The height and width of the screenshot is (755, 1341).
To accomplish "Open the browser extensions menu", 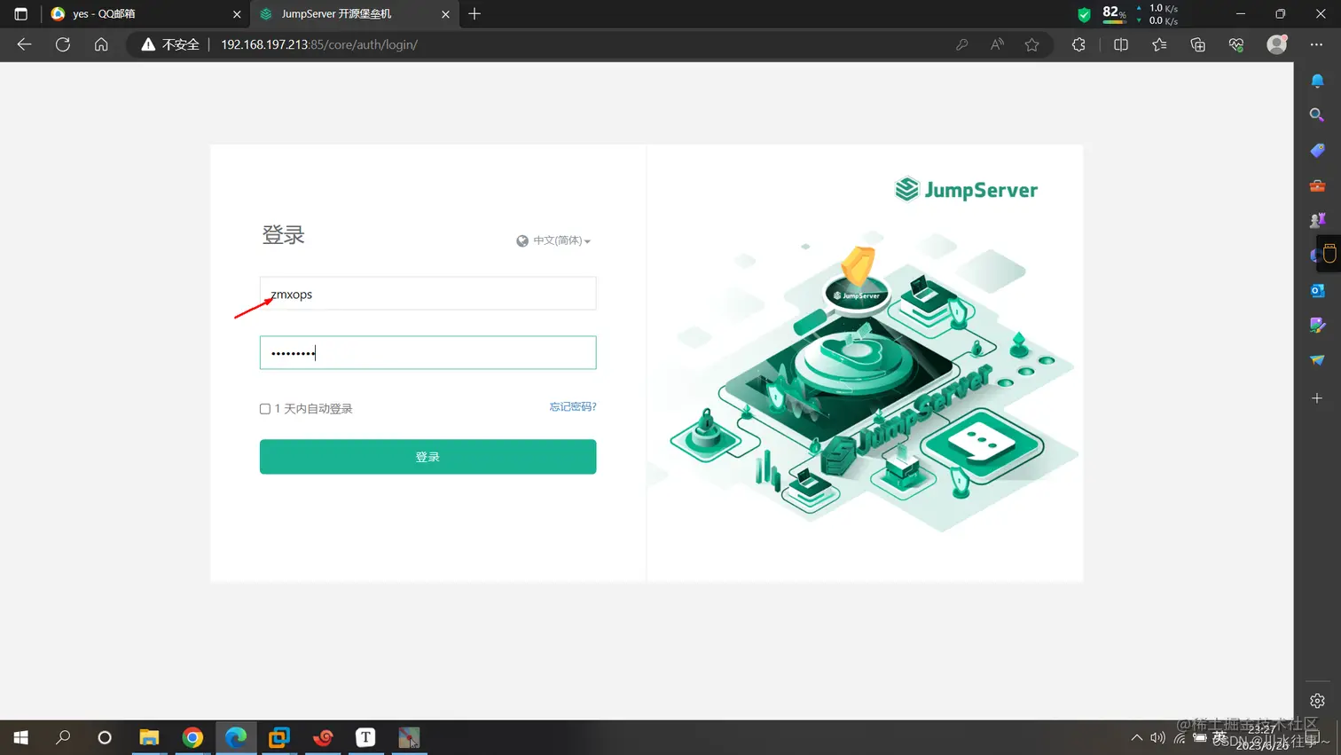I will click(1078, 44).
